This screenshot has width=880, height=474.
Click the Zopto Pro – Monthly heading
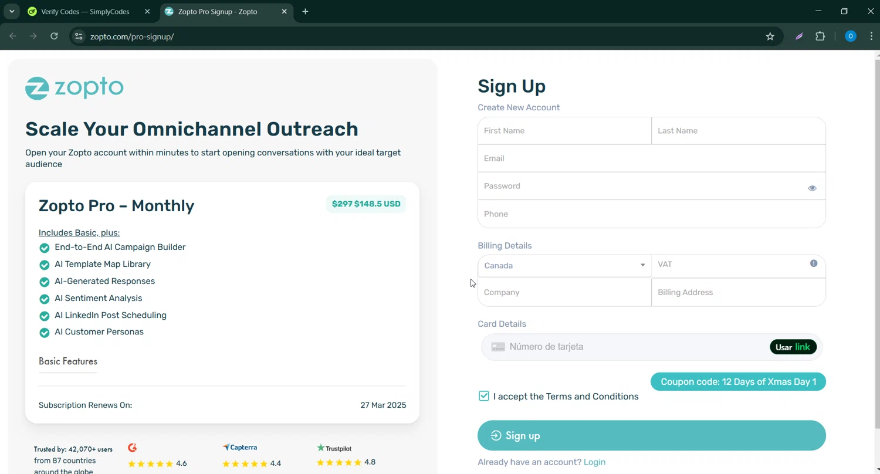(116, 206)
